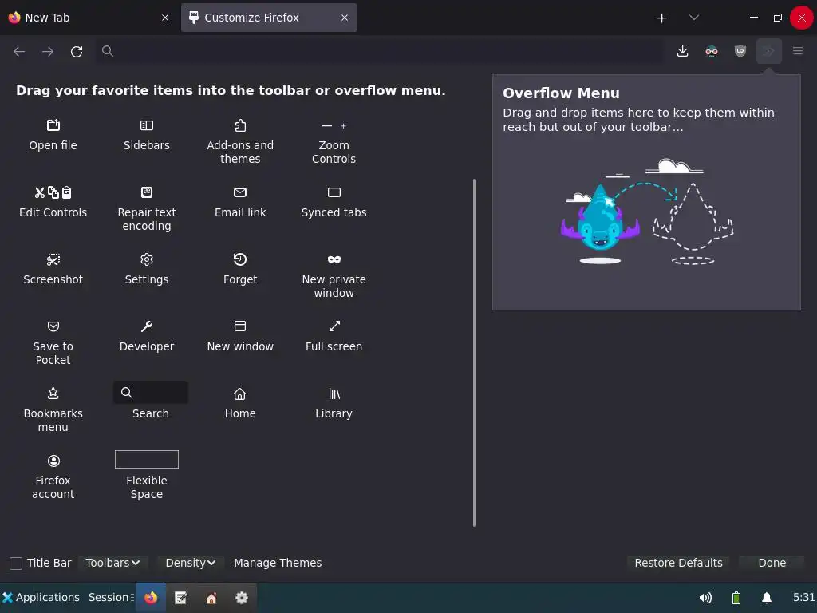Viewport: 817px width, 613px height.
Task: Select the Forget history icon
Action: (x=239, y=259)
